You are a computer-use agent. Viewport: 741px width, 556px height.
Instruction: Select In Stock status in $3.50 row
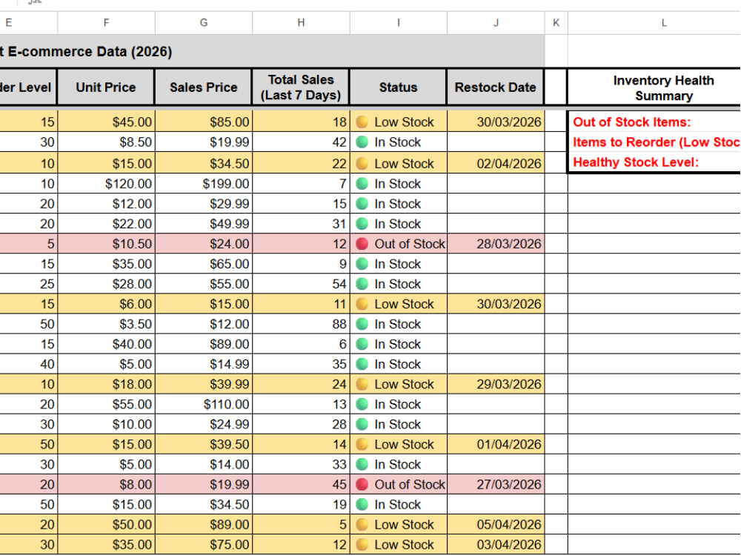pos(399,324)
